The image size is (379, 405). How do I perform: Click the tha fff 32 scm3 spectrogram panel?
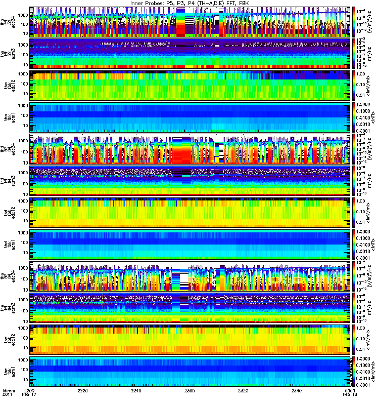[190, 54]
